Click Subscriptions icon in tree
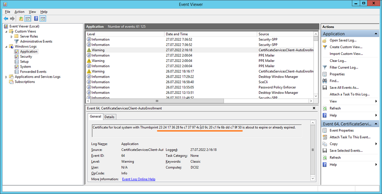 (x=11, y=81)
